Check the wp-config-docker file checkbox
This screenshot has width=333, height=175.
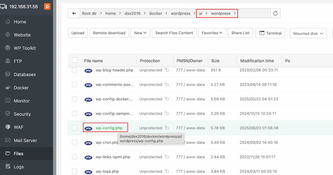pyautogui.click(x=75, y=99)
